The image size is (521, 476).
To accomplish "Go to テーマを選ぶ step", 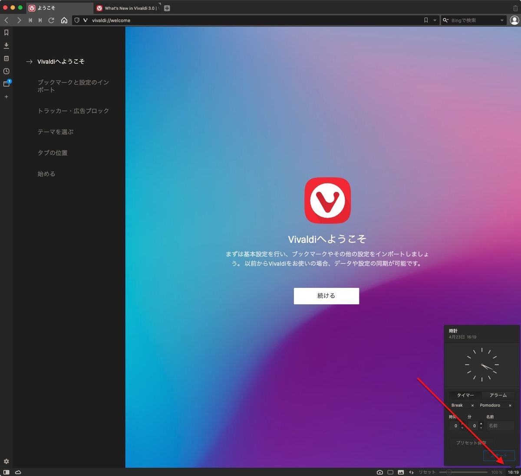I will pos(55,132).
